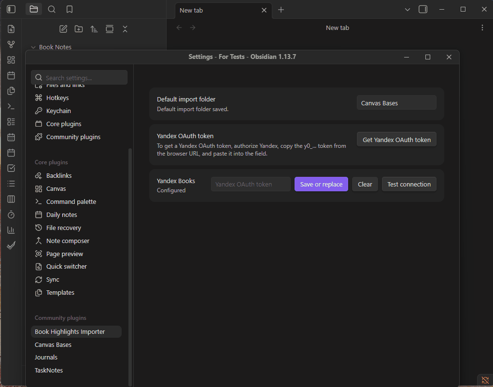Select Book Highlights Importer settings
Screen dimensions: 493x387
pyautogui.click(x=76, y=331)
